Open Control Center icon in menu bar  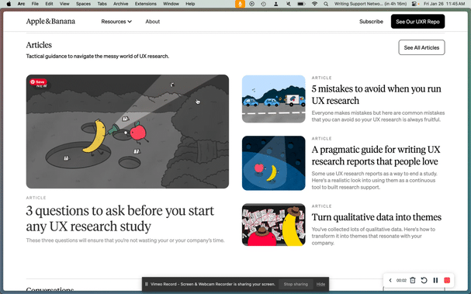point(415,4)
